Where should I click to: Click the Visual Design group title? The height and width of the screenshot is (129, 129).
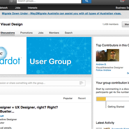12,24
